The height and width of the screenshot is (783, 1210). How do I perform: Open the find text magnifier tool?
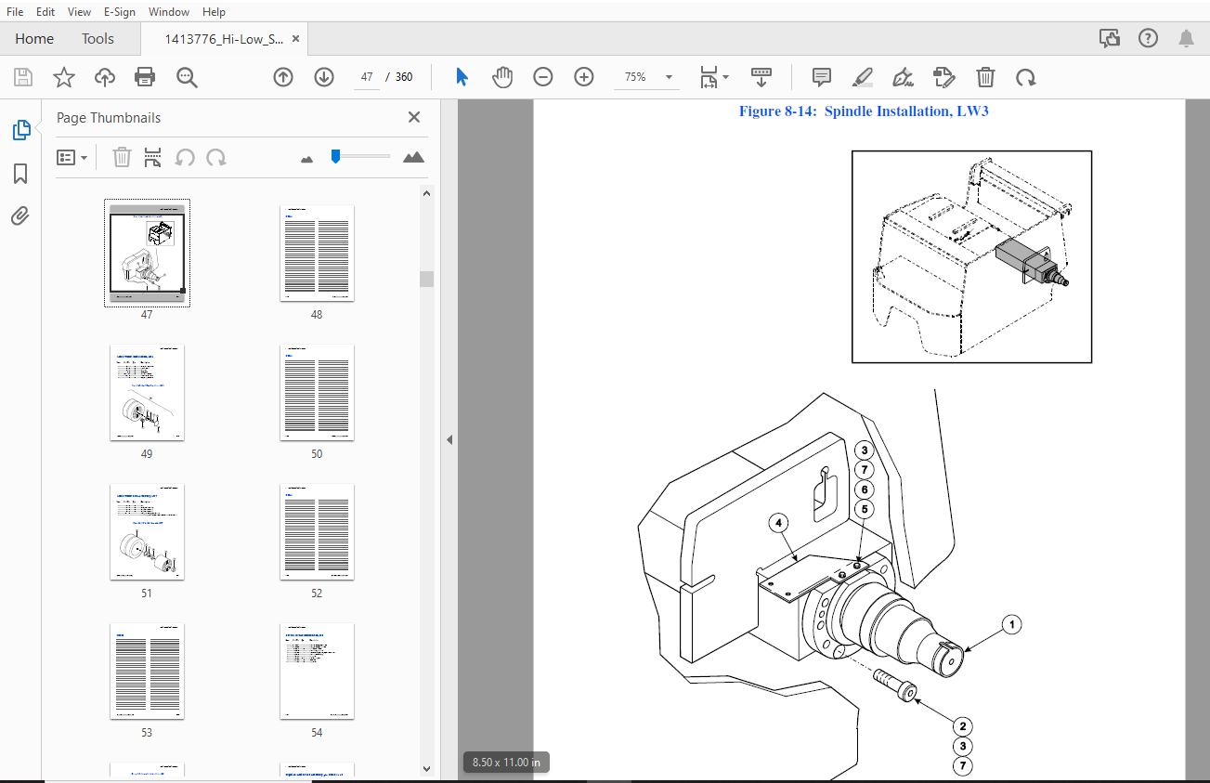point(188,77)
